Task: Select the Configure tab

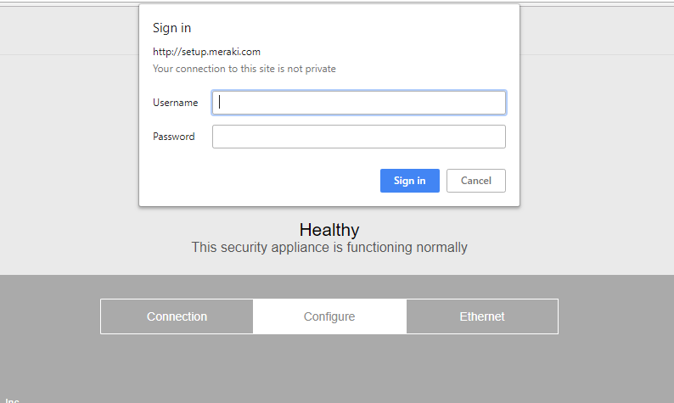Action: 329,316
